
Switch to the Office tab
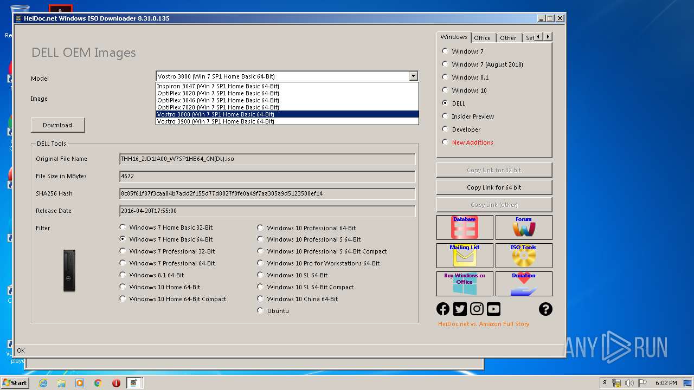coord(482,38)
